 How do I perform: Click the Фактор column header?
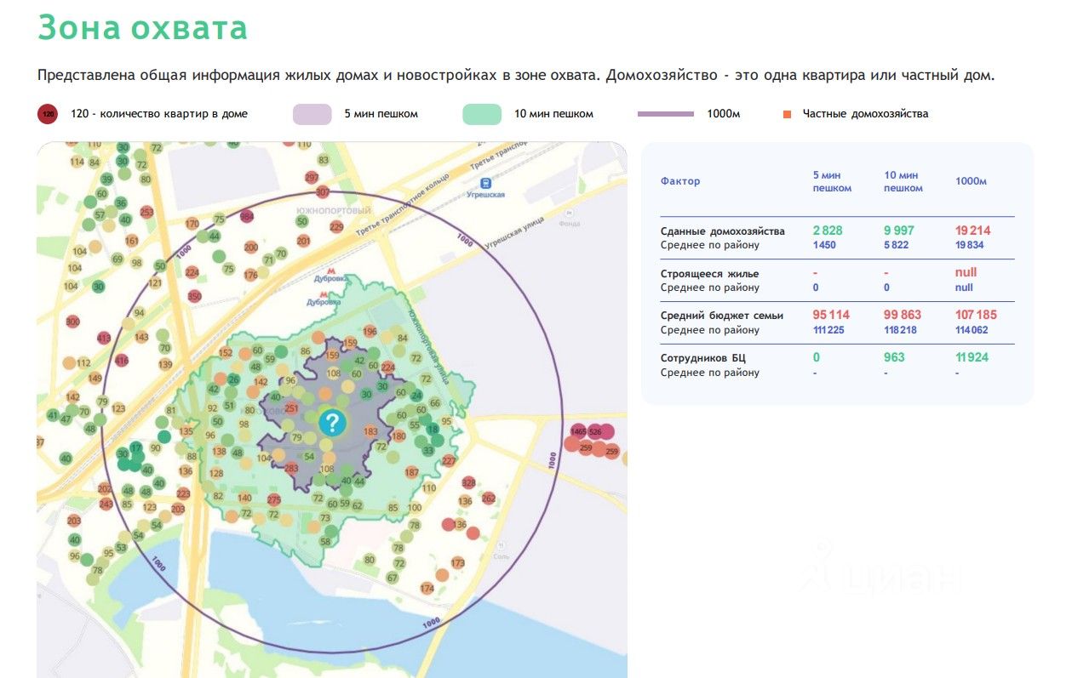pyautogui.click(x=680, y=181)
